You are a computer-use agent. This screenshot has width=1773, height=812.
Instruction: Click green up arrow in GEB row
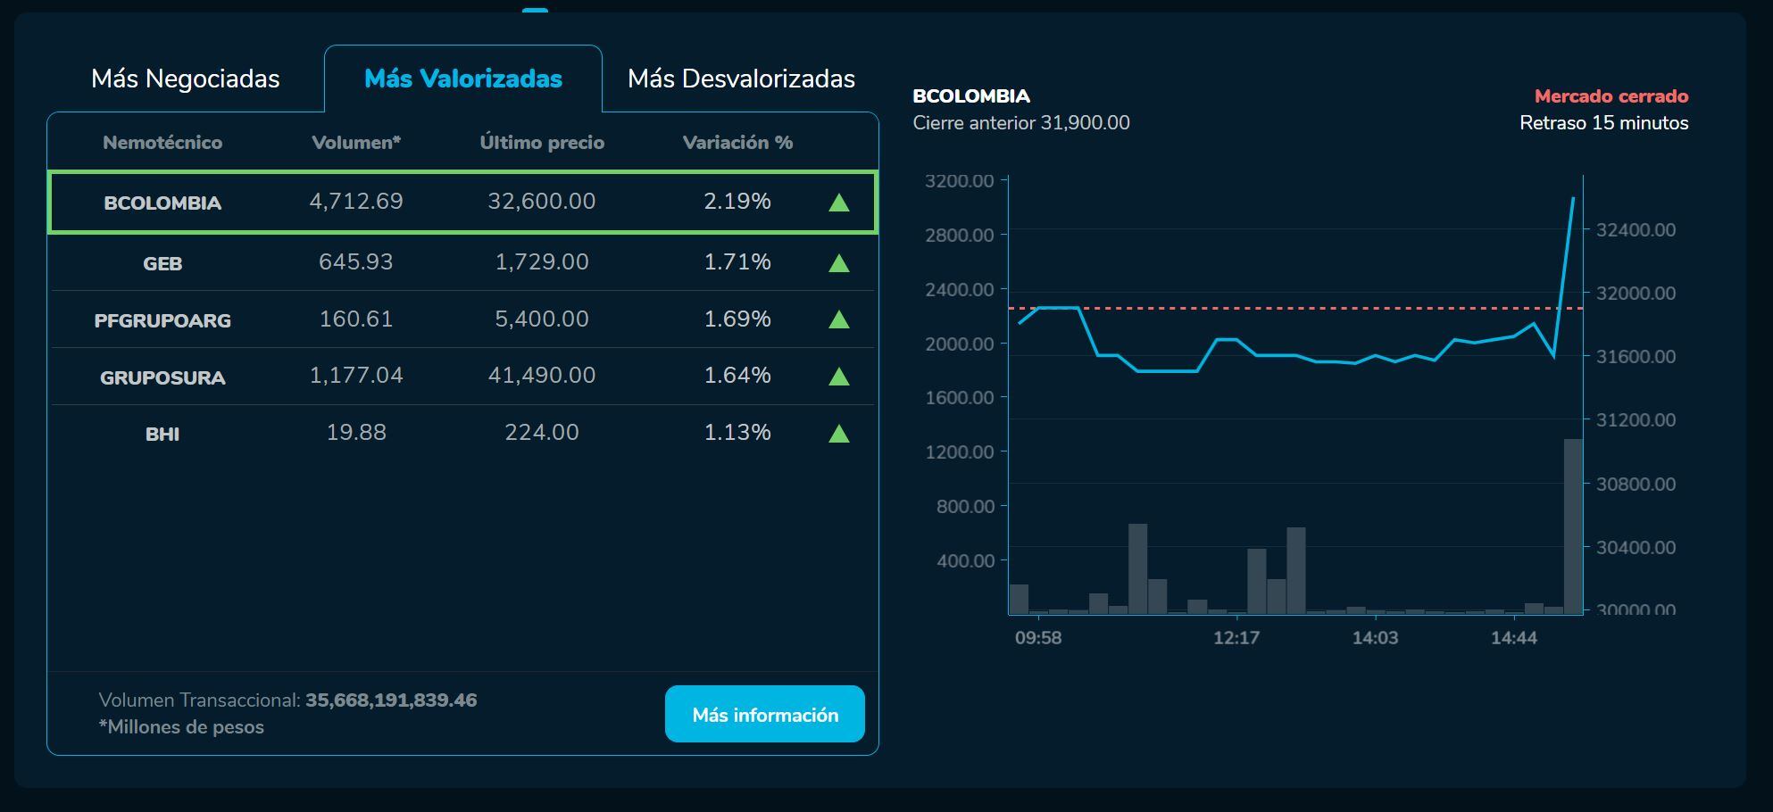click(x=838, y=263)
